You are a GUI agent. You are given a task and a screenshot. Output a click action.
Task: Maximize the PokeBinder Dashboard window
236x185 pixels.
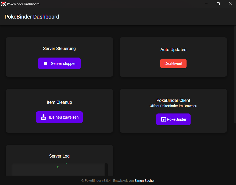(218, 4)
